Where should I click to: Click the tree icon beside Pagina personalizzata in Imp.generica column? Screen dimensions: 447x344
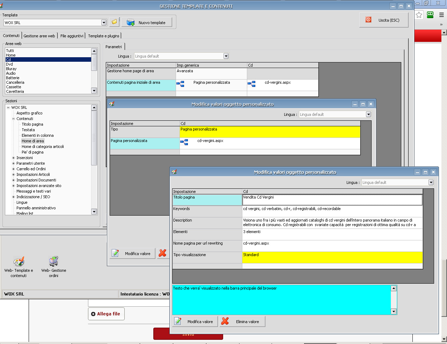[180, 84]
